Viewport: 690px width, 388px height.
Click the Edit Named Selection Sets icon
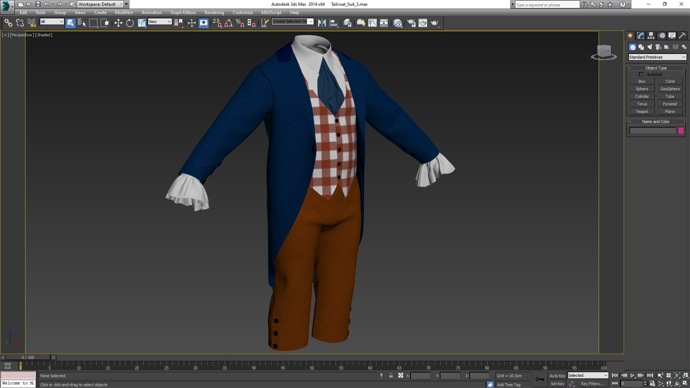point(264,23)
